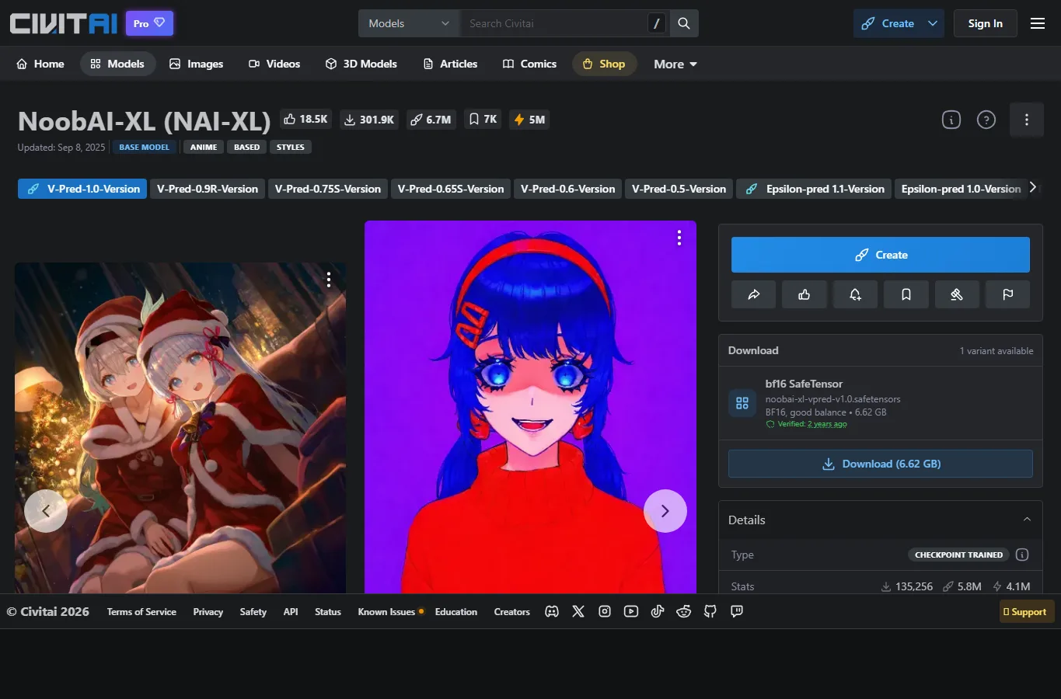Screen dimensions: 1061x699
Task: Click the Support button in footer
Action: (1027, 611)
